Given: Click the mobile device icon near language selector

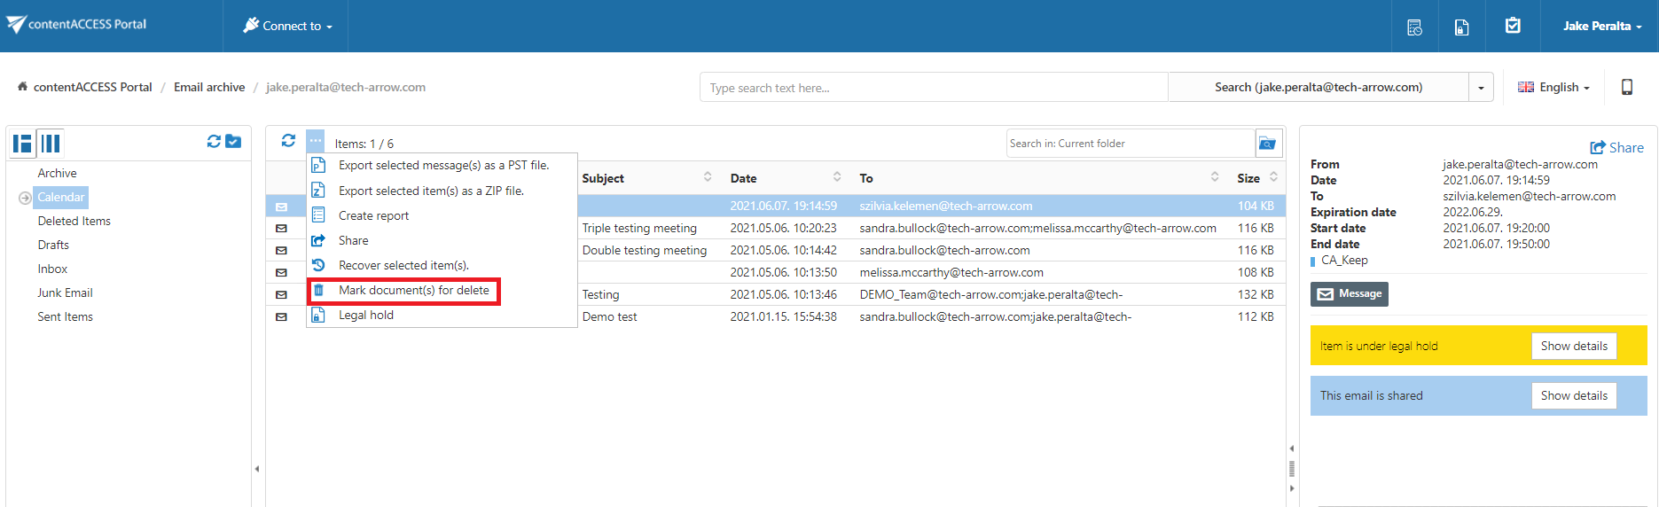Looking at the screenshot, I should click(x=1626, y=87).
